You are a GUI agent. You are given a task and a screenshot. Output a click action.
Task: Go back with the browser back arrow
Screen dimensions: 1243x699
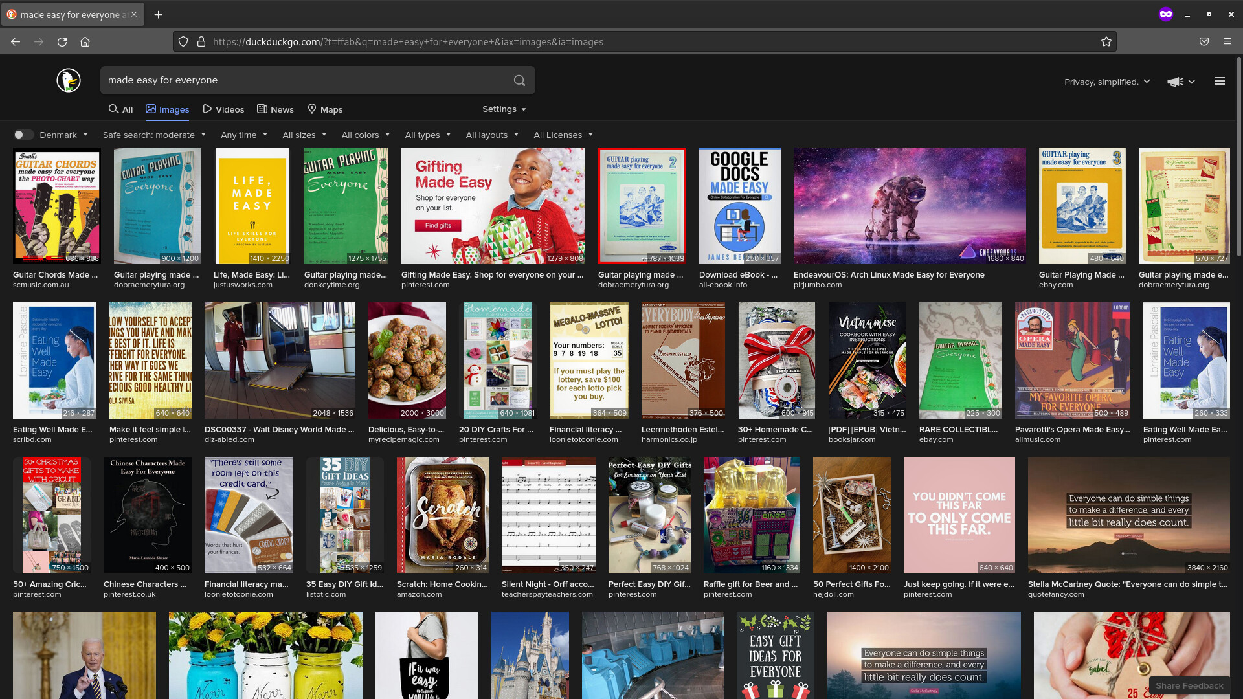click(x=16, y=42)
